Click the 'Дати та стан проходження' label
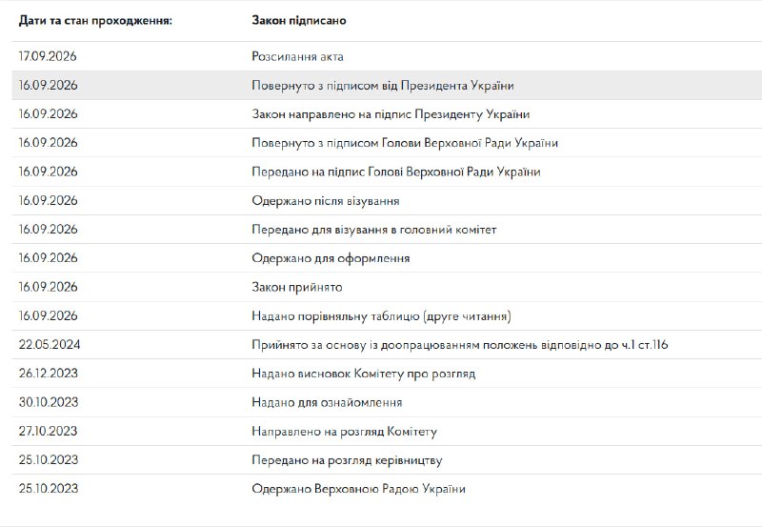This screenshot has width=762, height=527. click(x=95, y=21)
